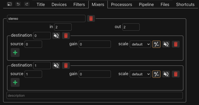Switch to the Filters tab

[79, 4]
